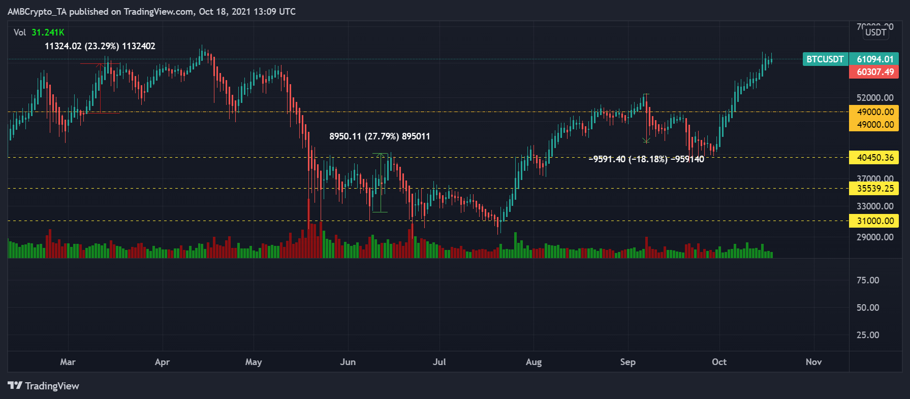This screenshot has width=910, height=399.
Task: Open the TradingView wordmark link
Action: 52,386
